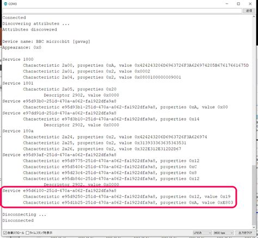The width and height of the screenshot is (258, 238).
Task: Click the 'Attributes discovered' line
Action: pyautogui.click(x=29, y=29)
